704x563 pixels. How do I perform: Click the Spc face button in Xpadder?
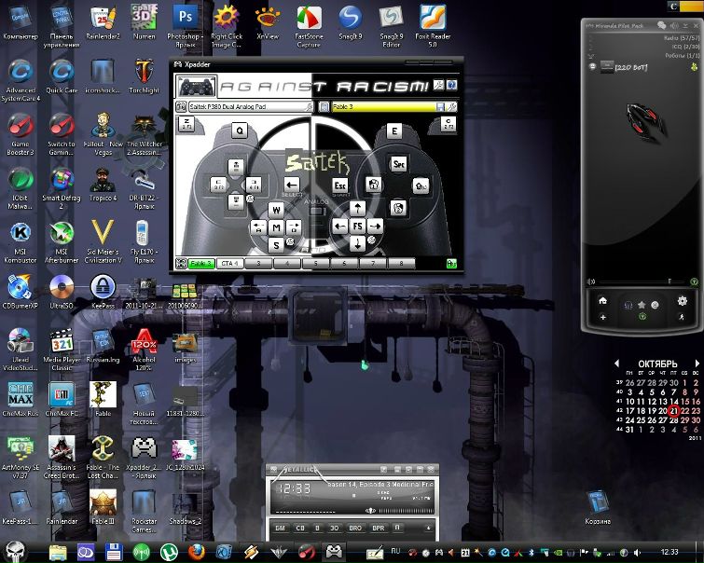(399, 164)
